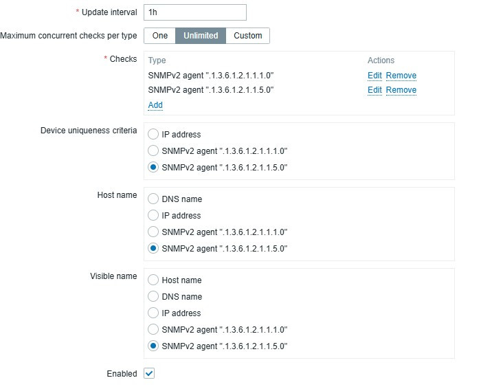Set uniqueness criteria to IP address

pyautogui.click(x=153, y=135)
